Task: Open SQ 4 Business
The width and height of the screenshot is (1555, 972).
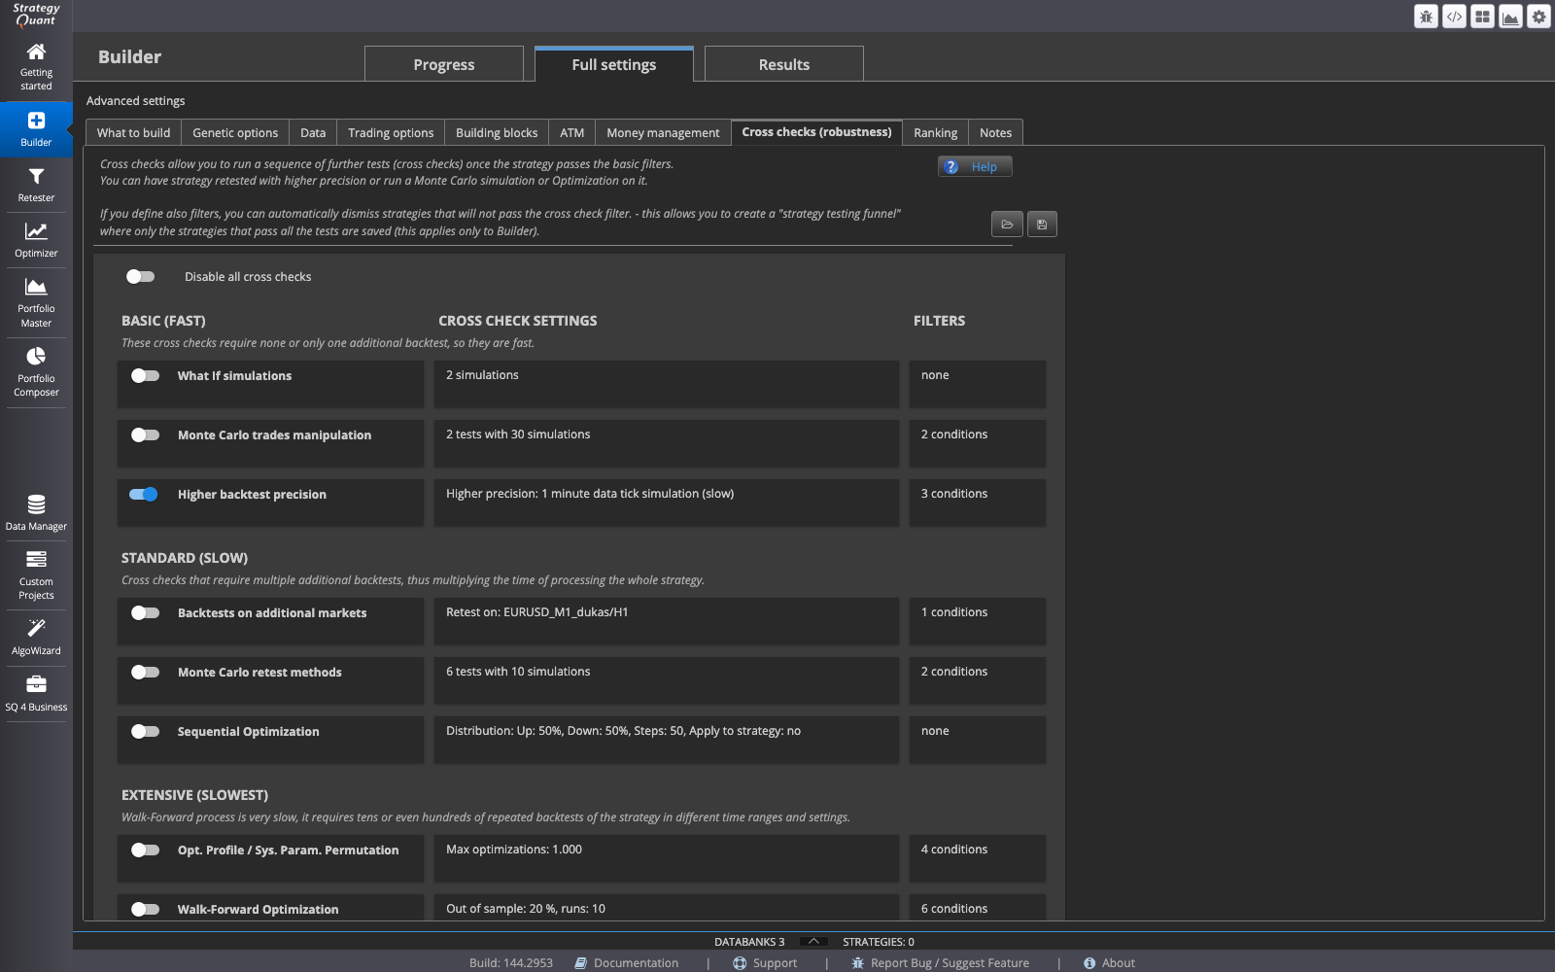Action: coord(36,694)
